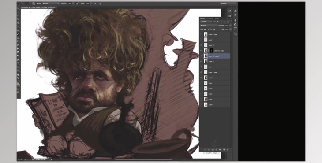The width and height of the screenshot is (322, 163).
Task: Select the Smudge/Blur tool
Action: click(18, 52)
